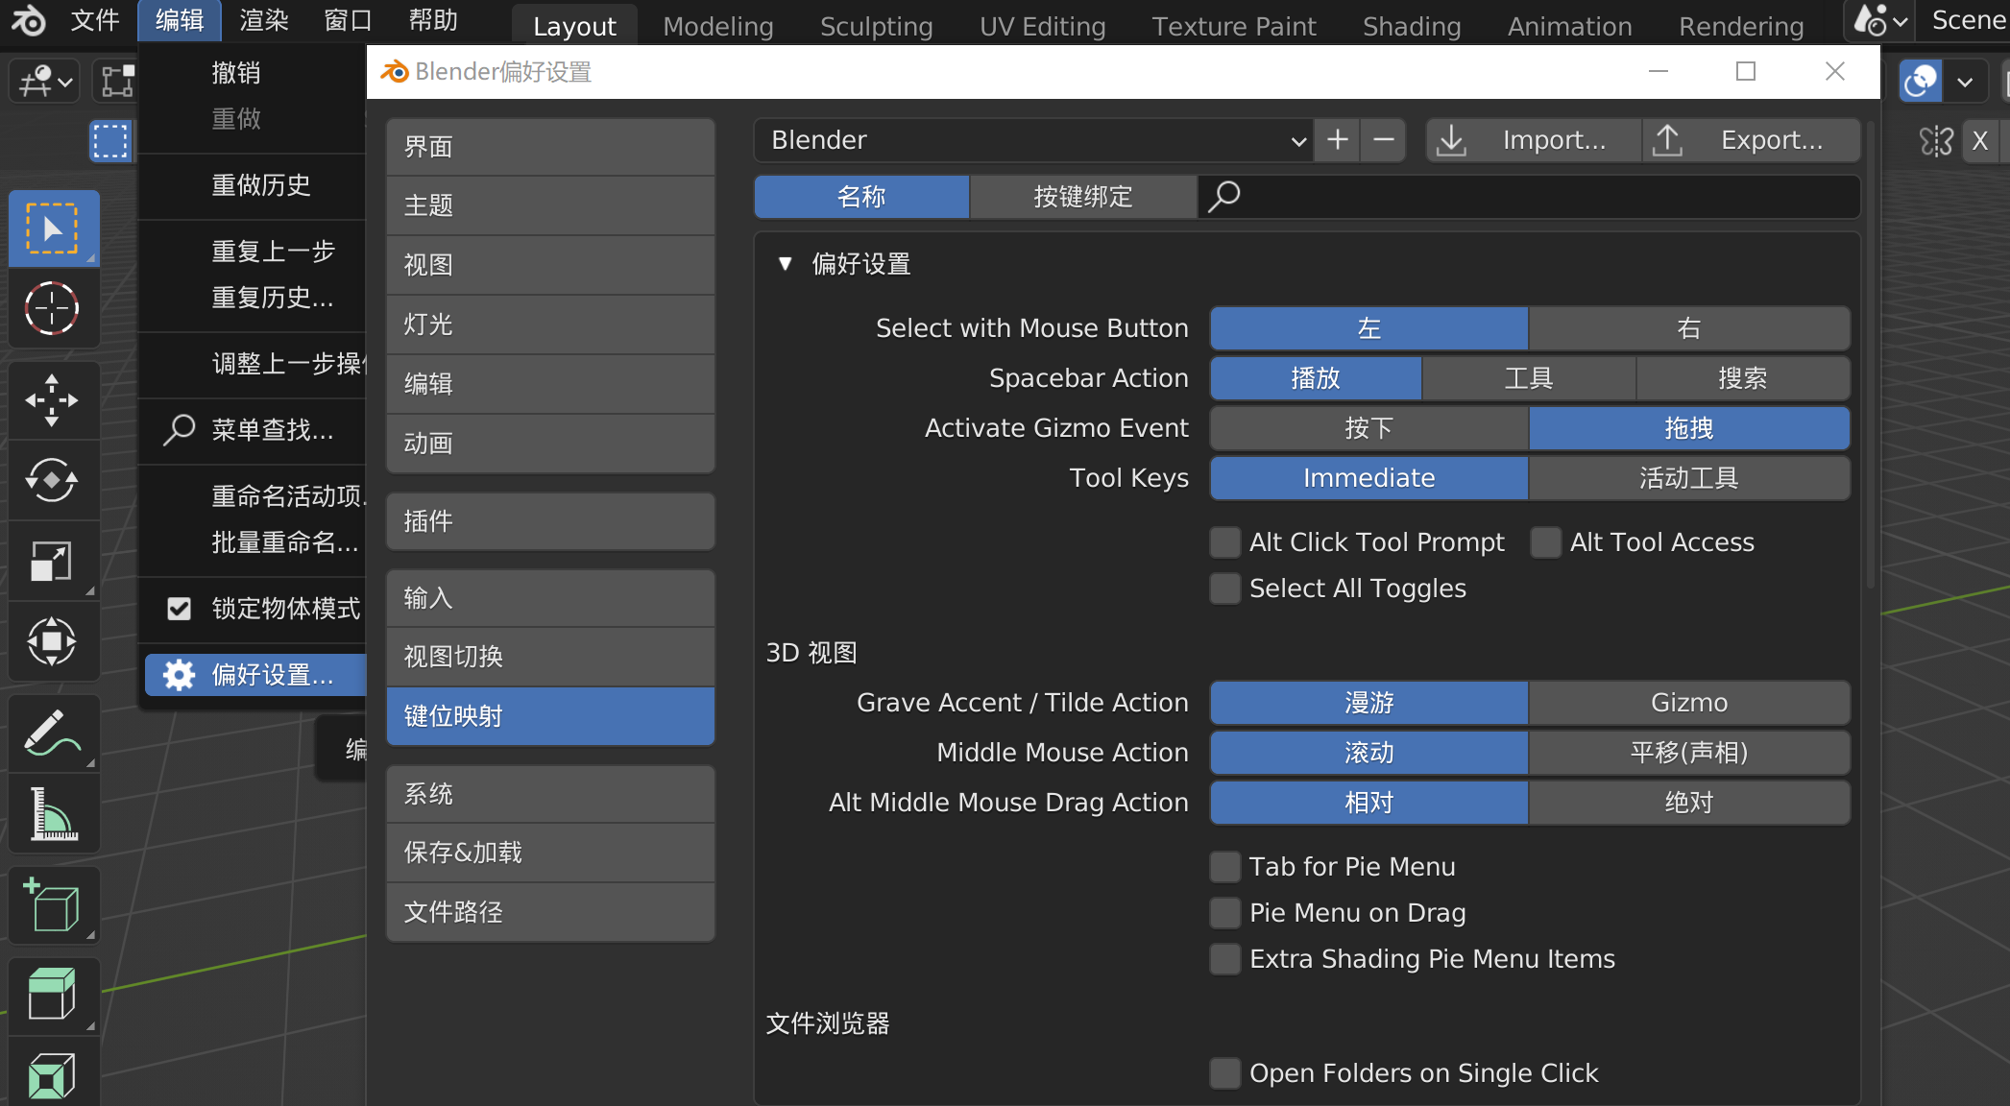The width and height of the screenshot is (2010, 1106).
Task: Select the Rotate tool icon
Action: pos(52,480)
